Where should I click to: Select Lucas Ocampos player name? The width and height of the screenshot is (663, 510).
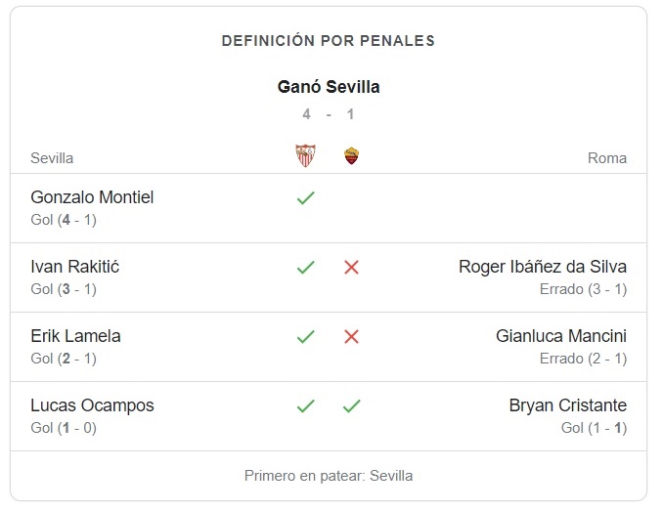[x=92, y=405]
